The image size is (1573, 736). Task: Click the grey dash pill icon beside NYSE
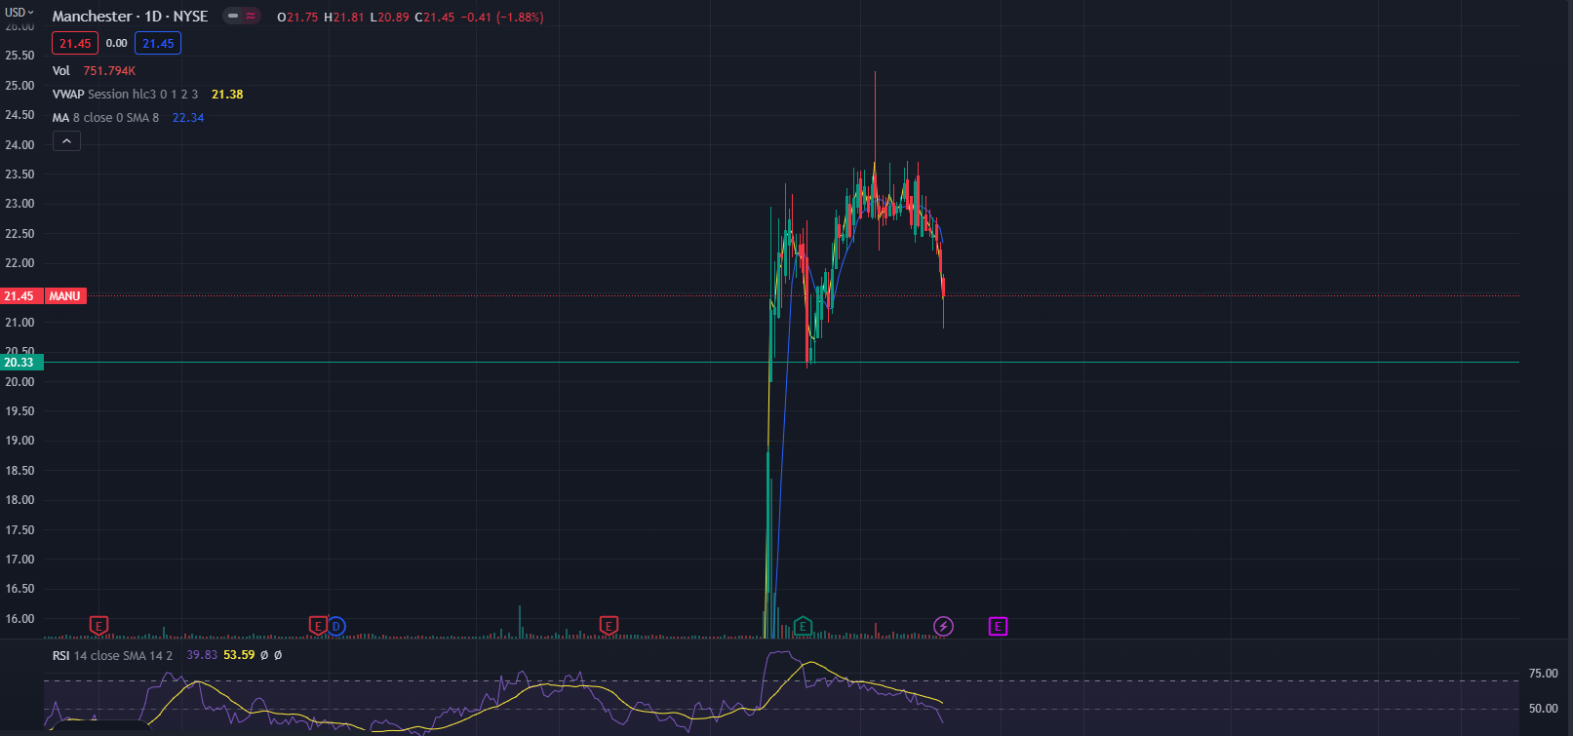point(233,17)
